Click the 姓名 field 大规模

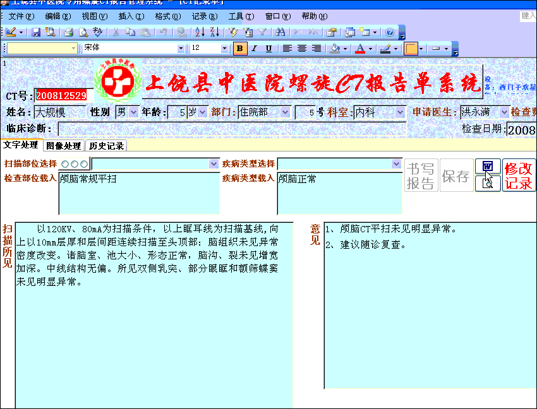pyautogui.click(x=60, y=112)
